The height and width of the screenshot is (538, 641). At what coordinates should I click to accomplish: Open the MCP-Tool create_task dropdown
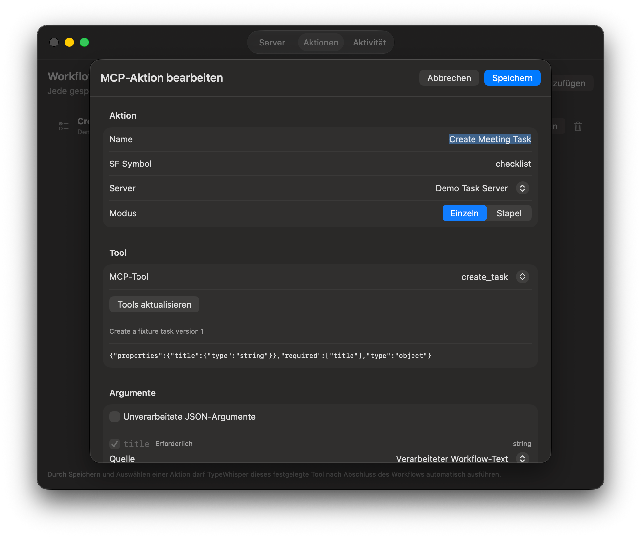pyautogui.click(x=522, y=277)
